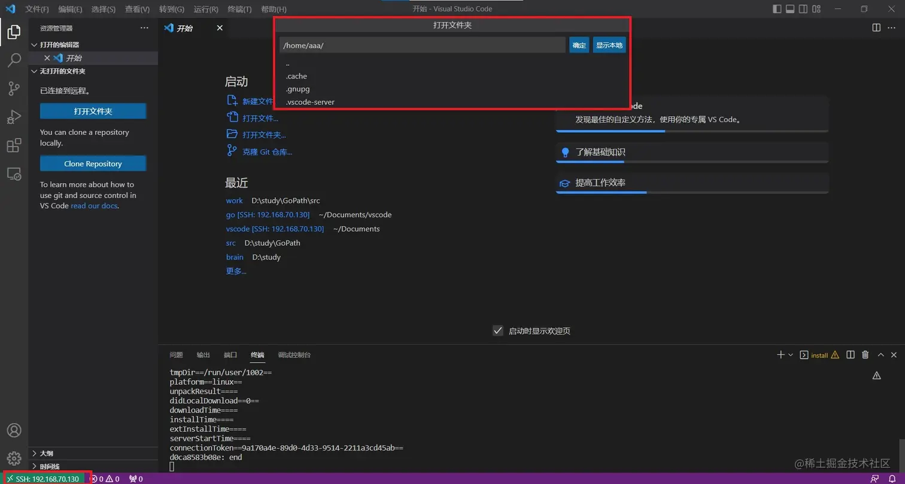Open the 查看(V) menu
The width and height of the screenshot is (905, 484).
click(x=138, y=9)
